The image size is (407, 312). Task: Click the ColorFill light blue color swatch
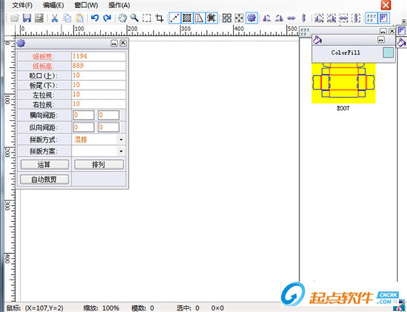pyautogui.click(x=387, y=52)
